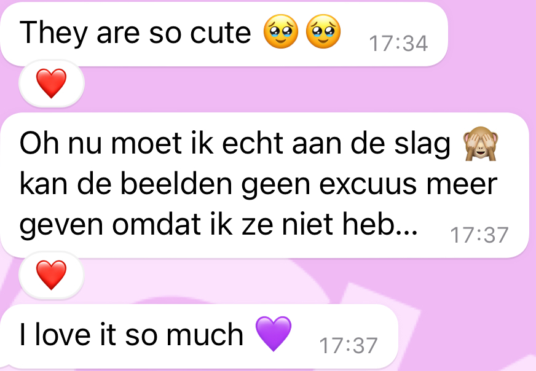Select the see-no-evil monkey emoji
Image resolution: width=536 pixels, height=371 pixels.
(480, 144)
